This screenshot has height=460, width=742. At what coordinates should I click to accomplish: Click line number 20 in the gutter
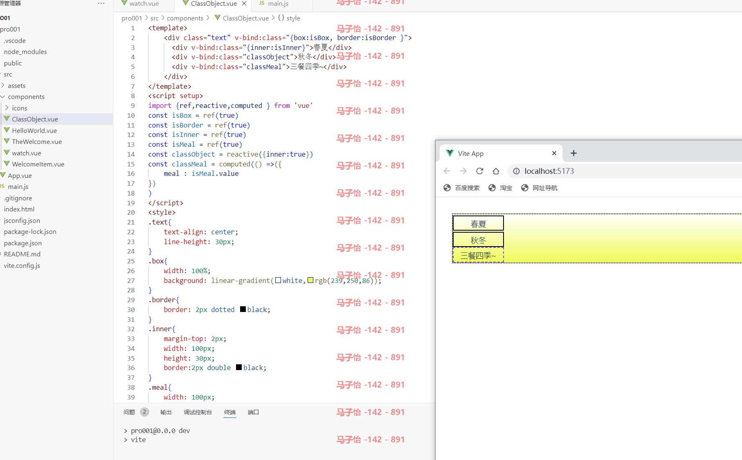click(131, 212)
